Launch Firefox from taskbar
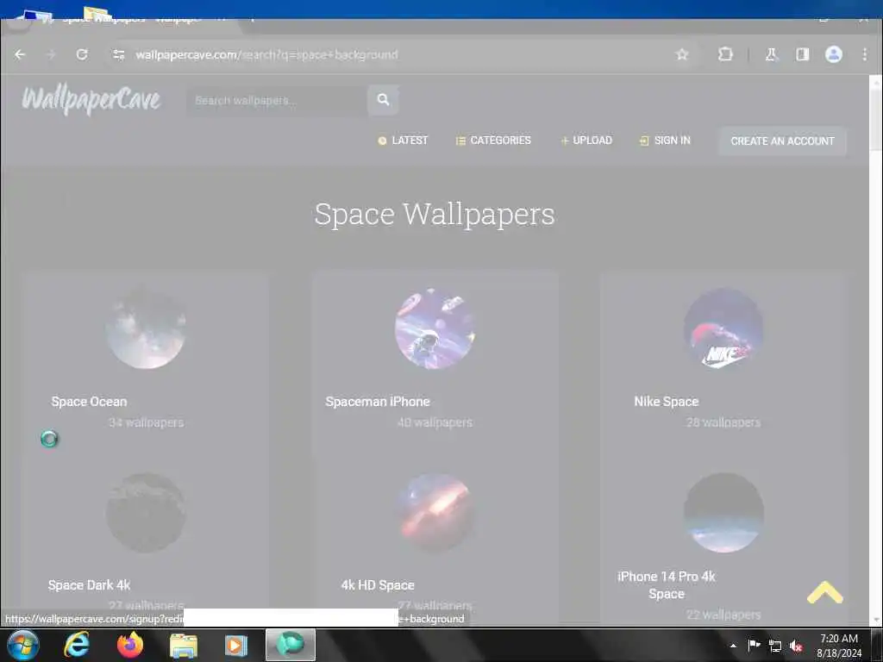 tap(130, 645)
